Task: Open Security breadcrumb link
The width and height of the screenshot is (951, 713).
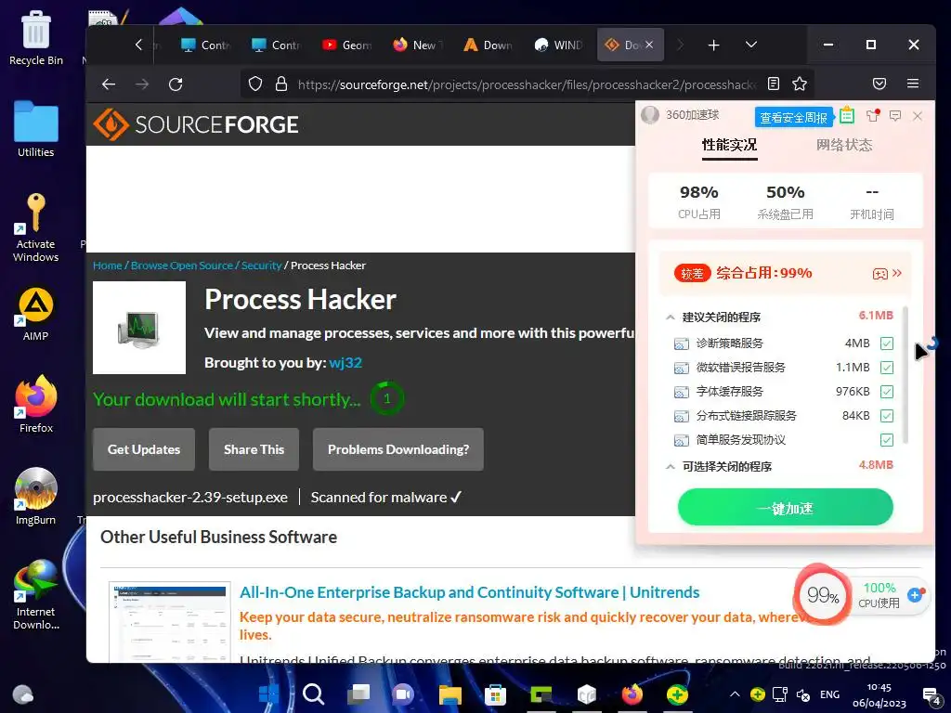Action: pos(261,266)
